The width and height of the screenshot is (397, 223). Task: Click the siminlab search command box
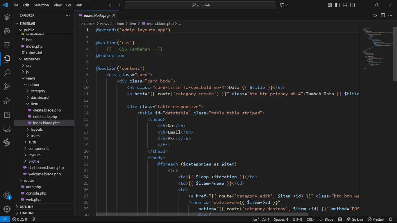point(200,5)
